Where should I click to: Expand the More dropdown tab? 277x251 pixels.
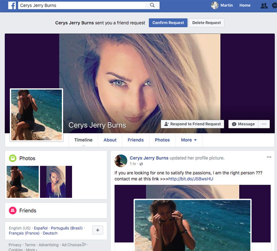189,140
